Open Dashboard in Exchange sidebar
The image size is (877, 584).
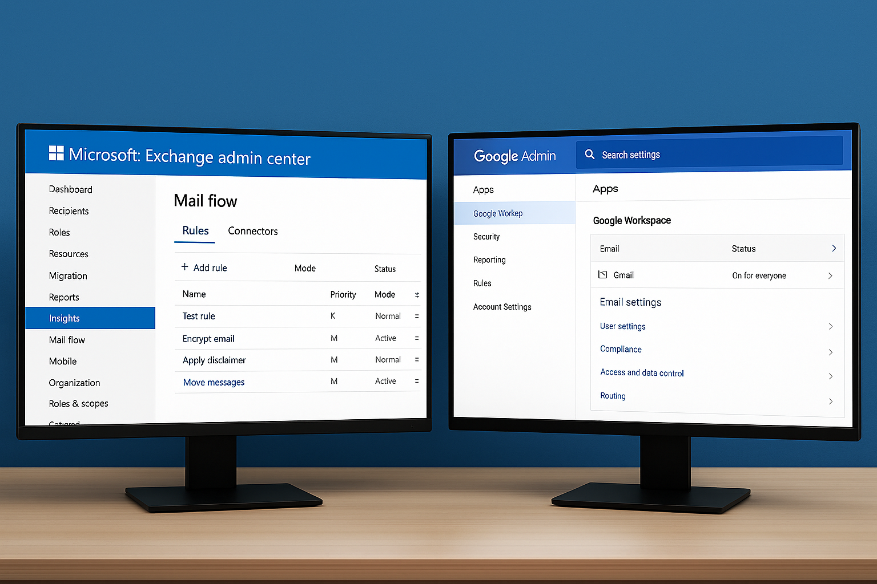(x=70, y=189)
